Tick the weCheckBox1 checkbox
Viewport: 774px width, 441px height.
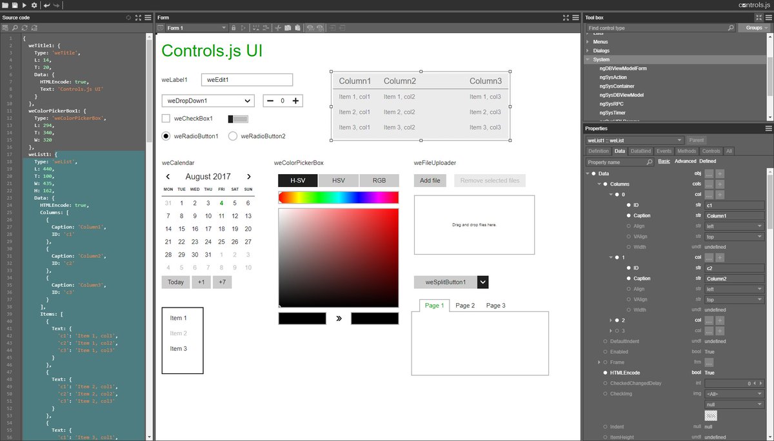[166, 119]
